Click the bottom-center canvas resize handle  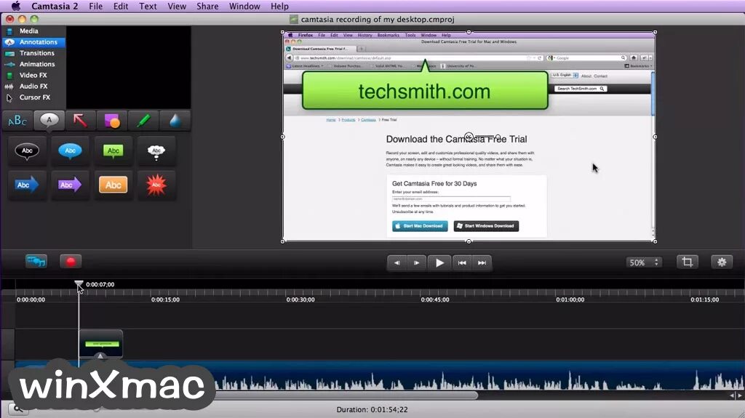(469, 241)
